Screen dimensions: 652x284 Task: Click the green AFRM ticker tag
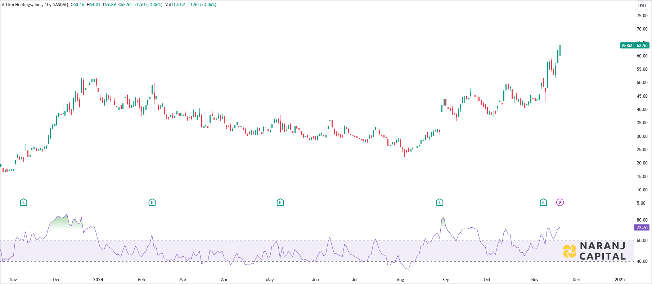pyautogui.click(x=627, y=46)
